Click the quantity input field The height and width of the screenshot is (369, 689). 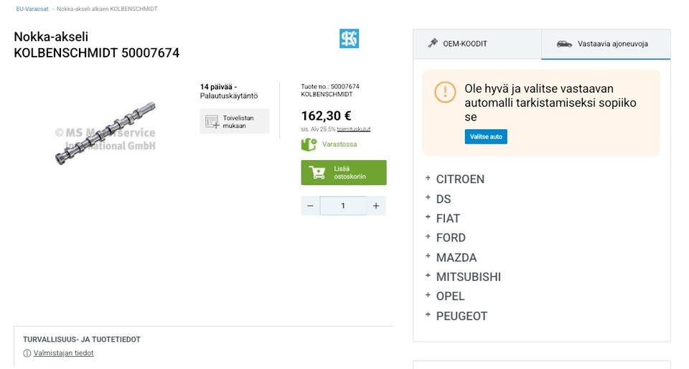[x=343, y=206]
